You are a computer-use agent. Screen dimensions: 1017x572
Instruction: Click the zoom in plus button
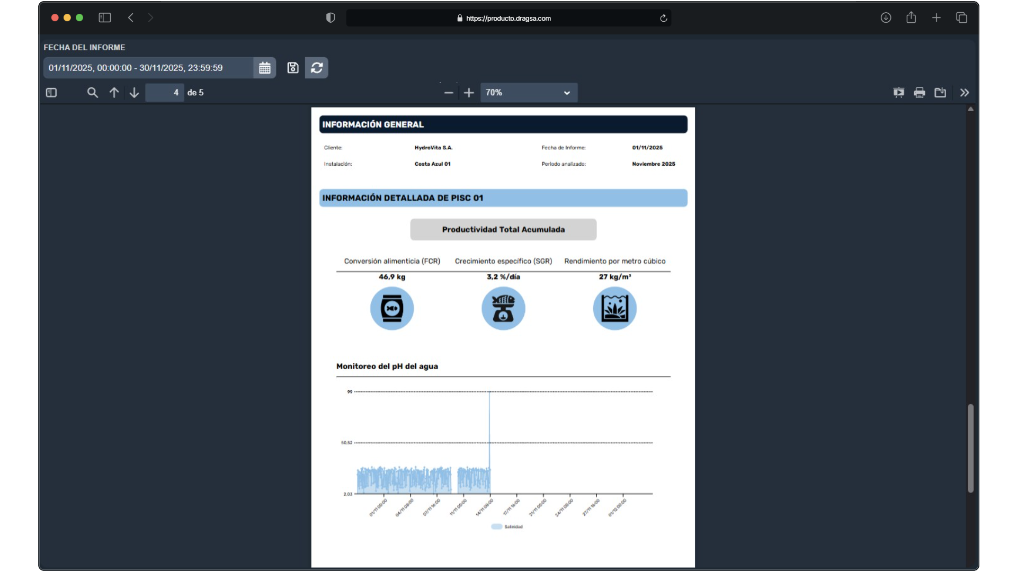pyautogui.click(x=469, y=93)
